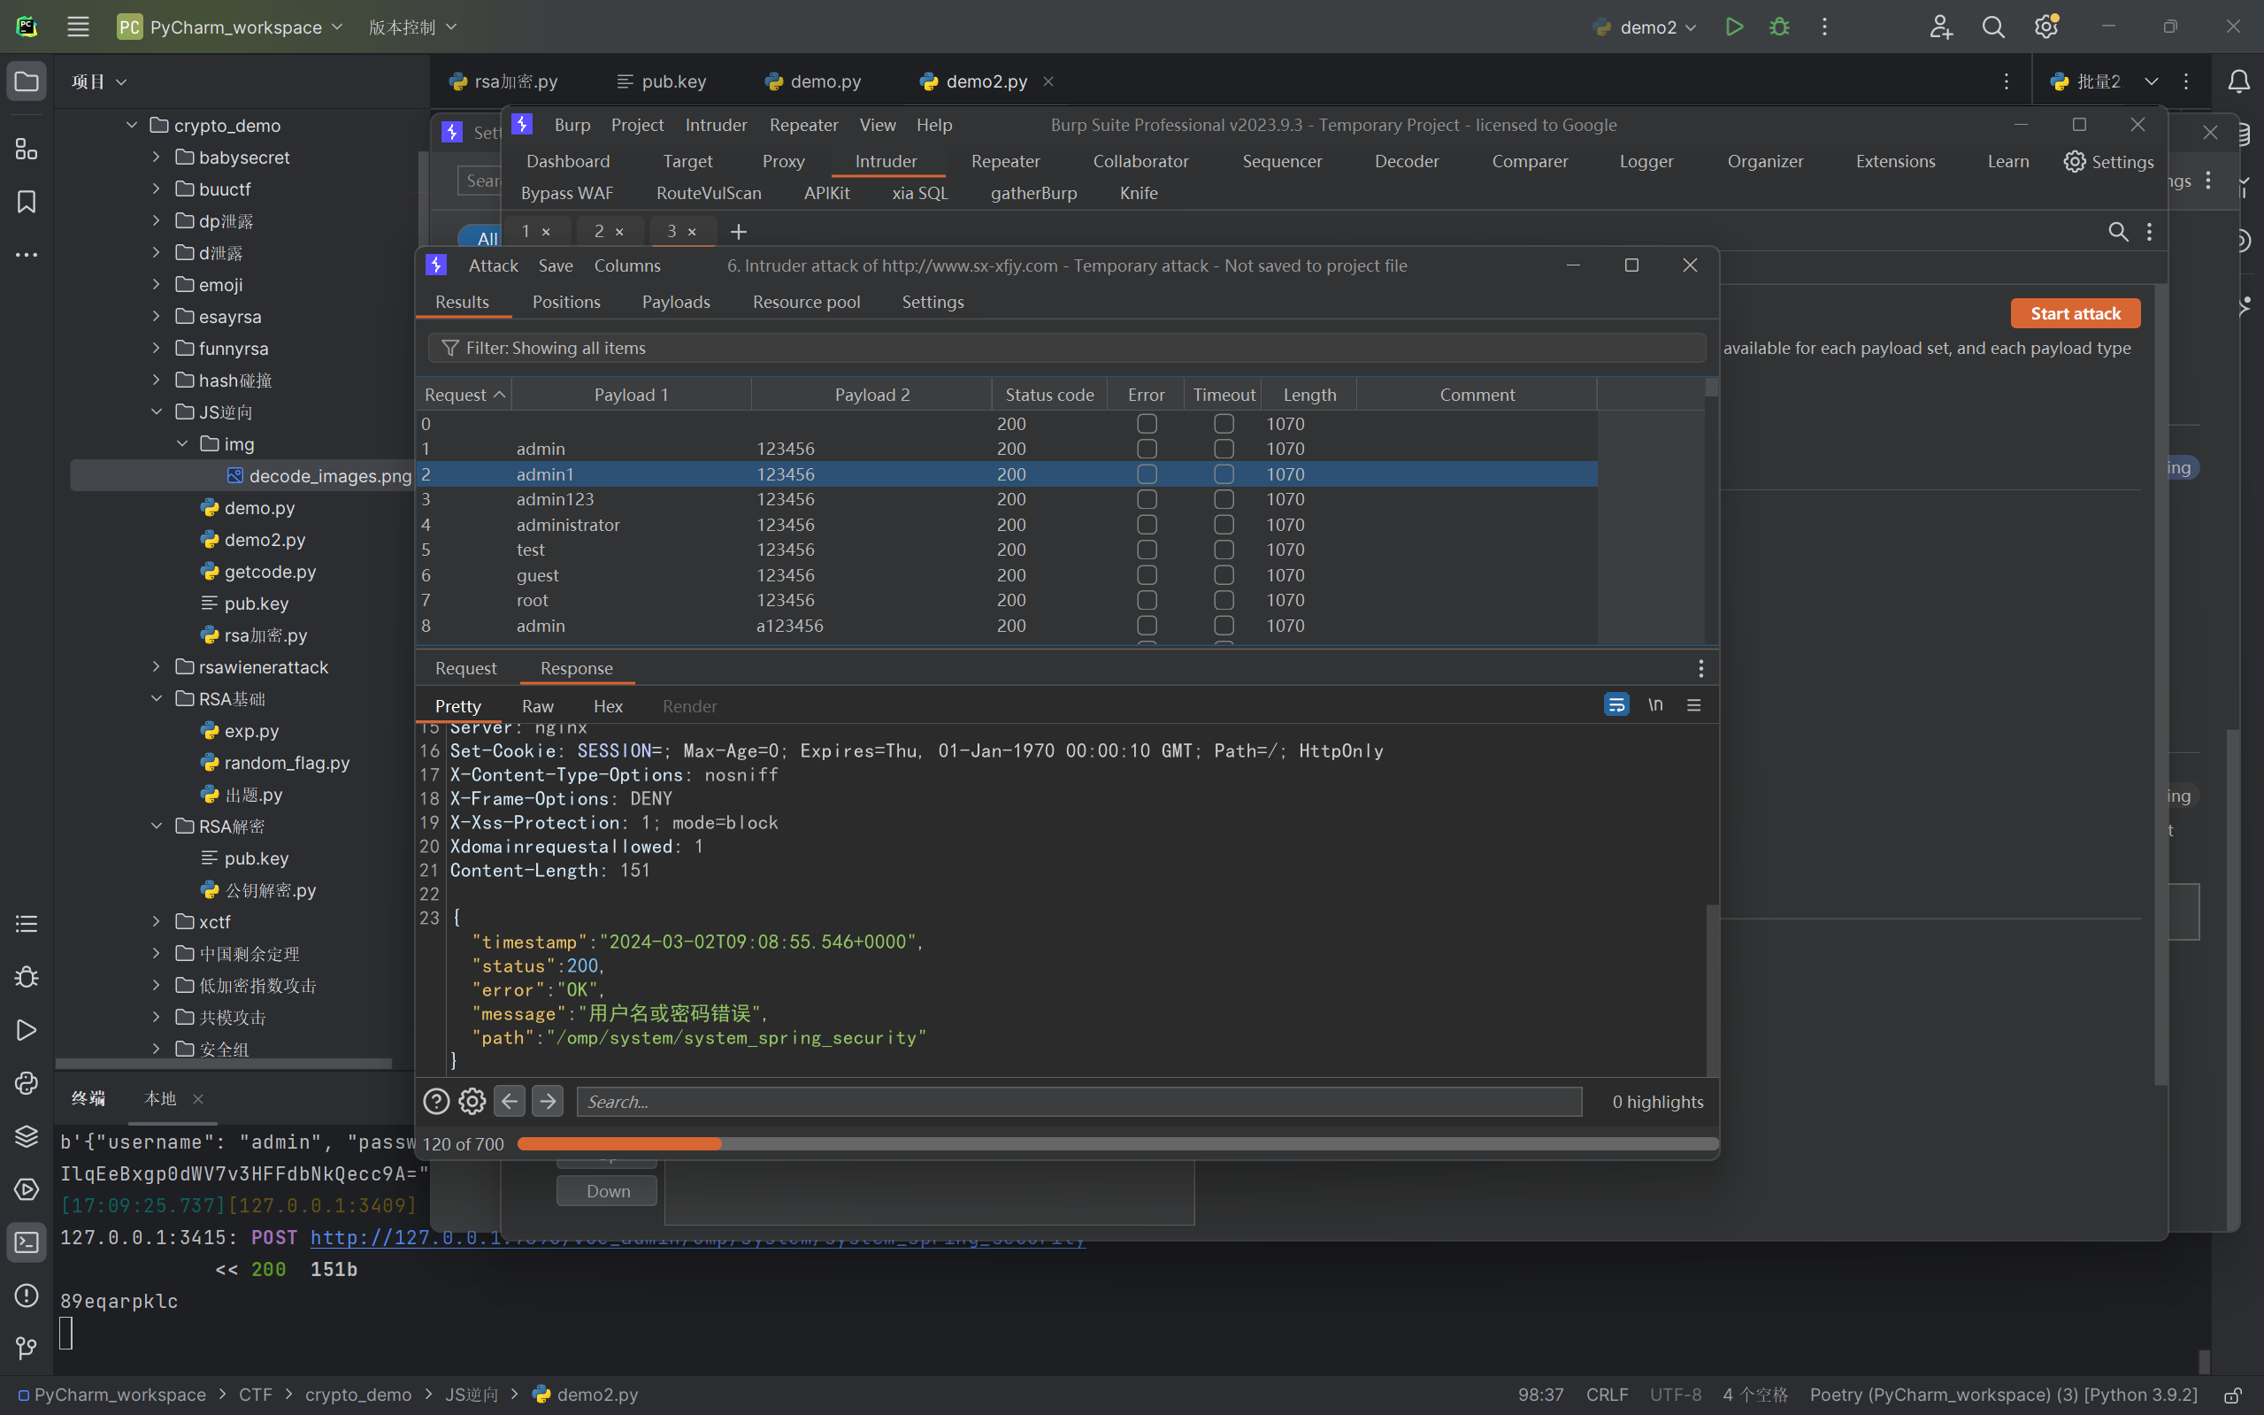Tick Error checkbox for payload test

1147,550
